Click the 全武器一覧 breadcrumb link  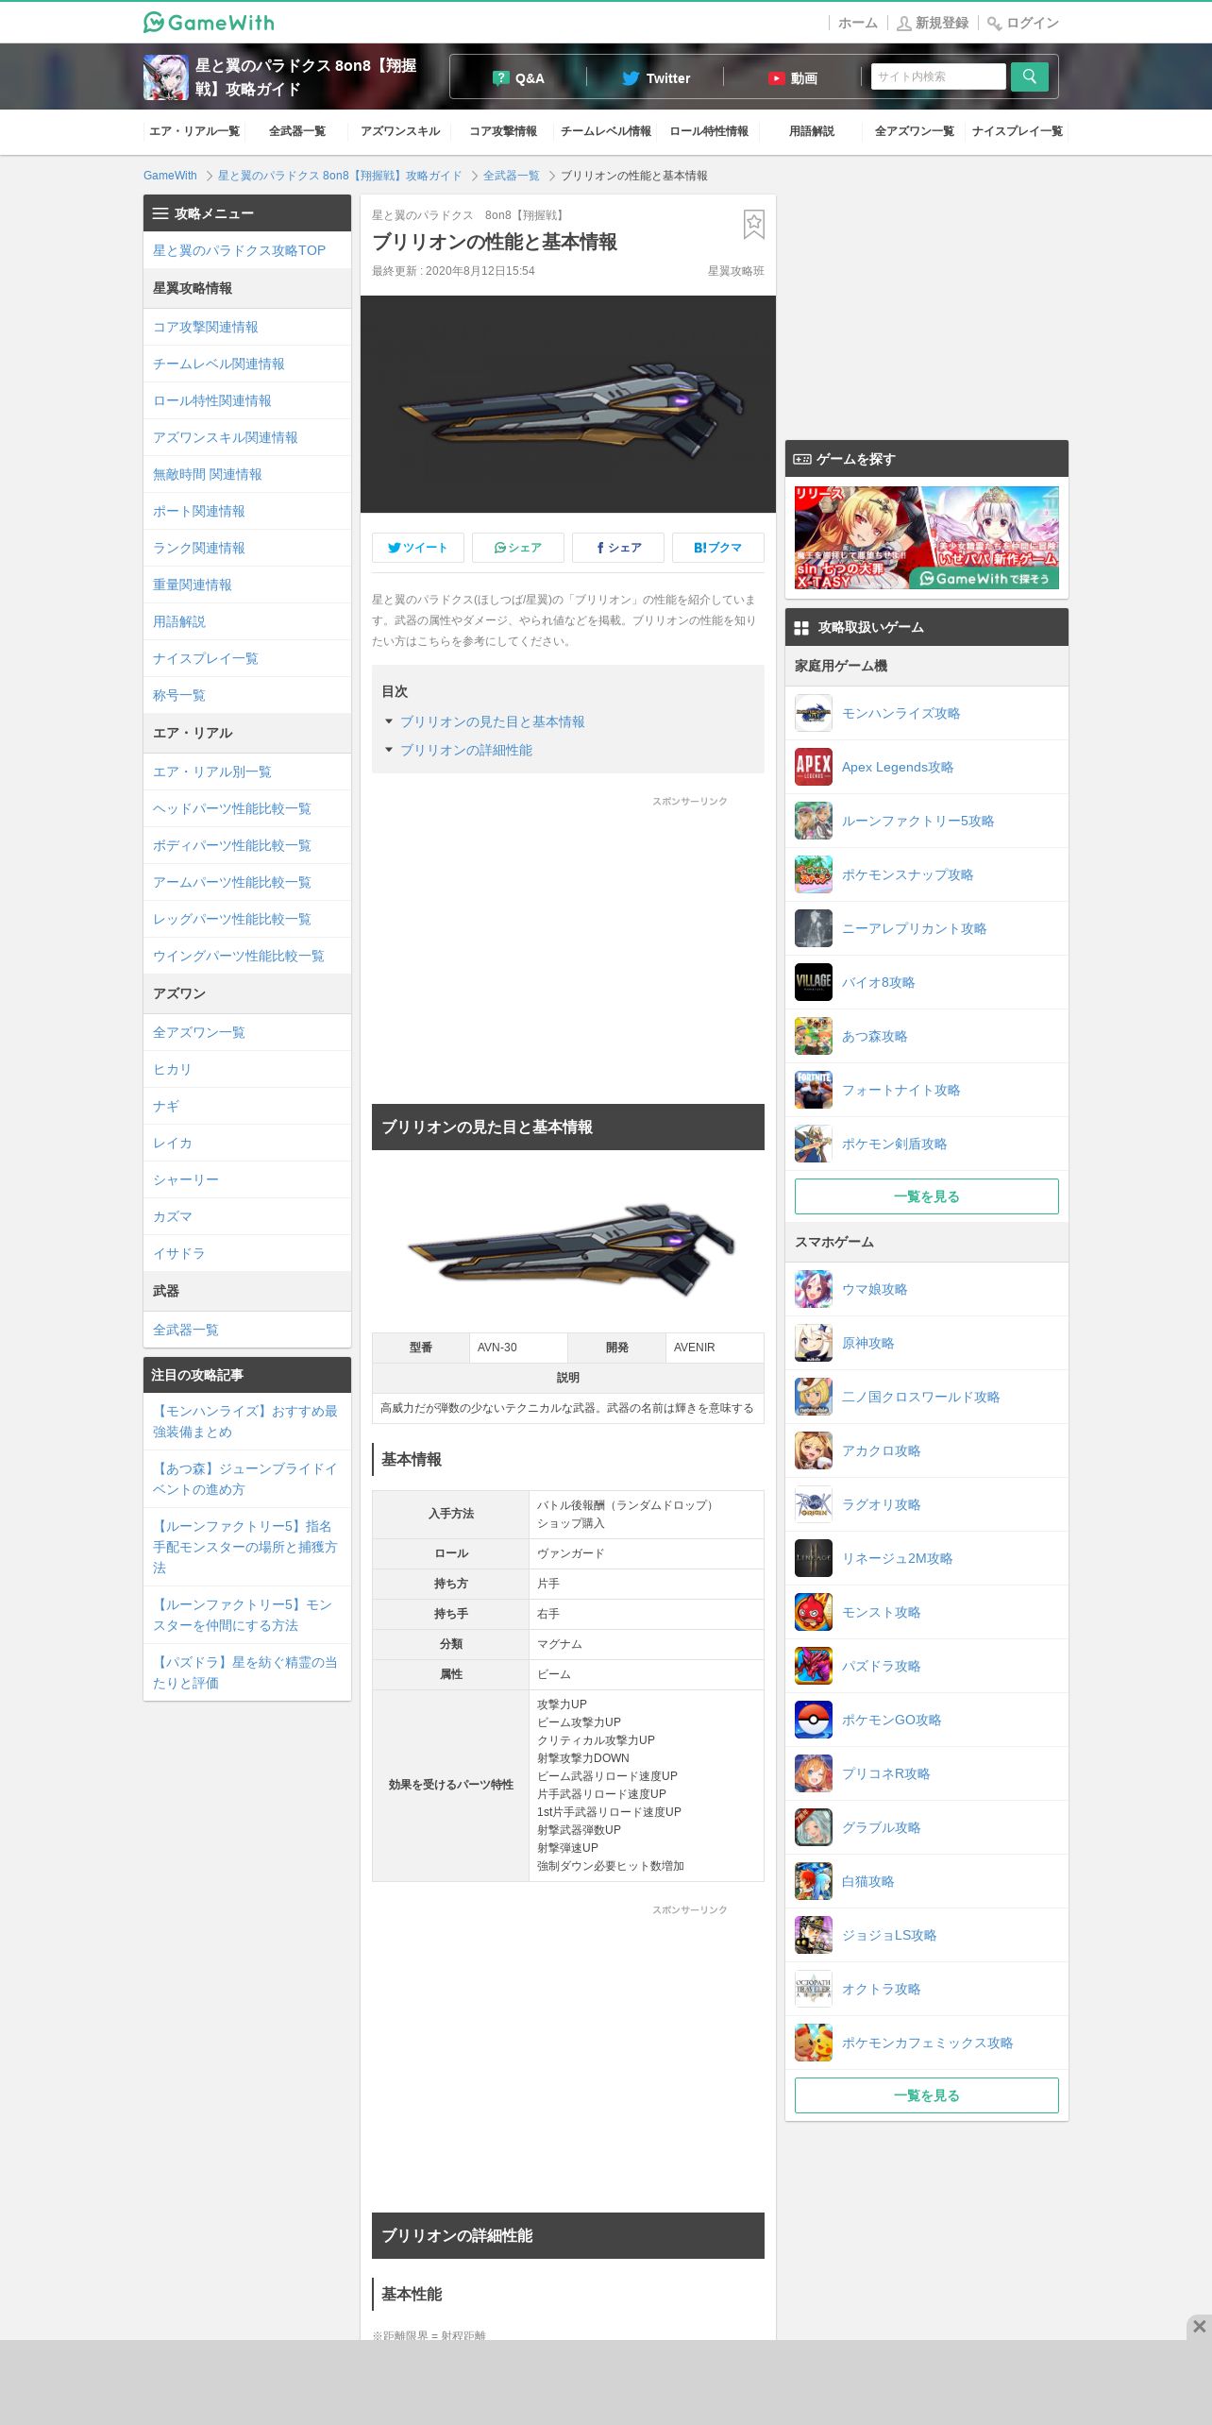(512, 176)
